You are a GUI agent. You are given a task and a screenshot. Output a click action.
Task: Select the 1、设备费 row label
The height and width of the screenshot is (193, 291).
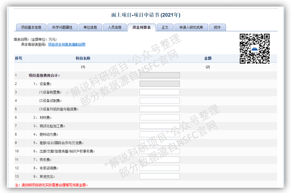(42, 84)
